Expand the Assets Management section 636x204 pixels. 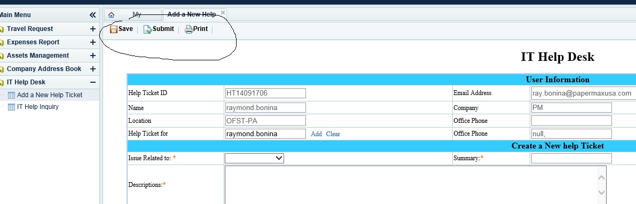pyautogui.click(x=92, y=56)
